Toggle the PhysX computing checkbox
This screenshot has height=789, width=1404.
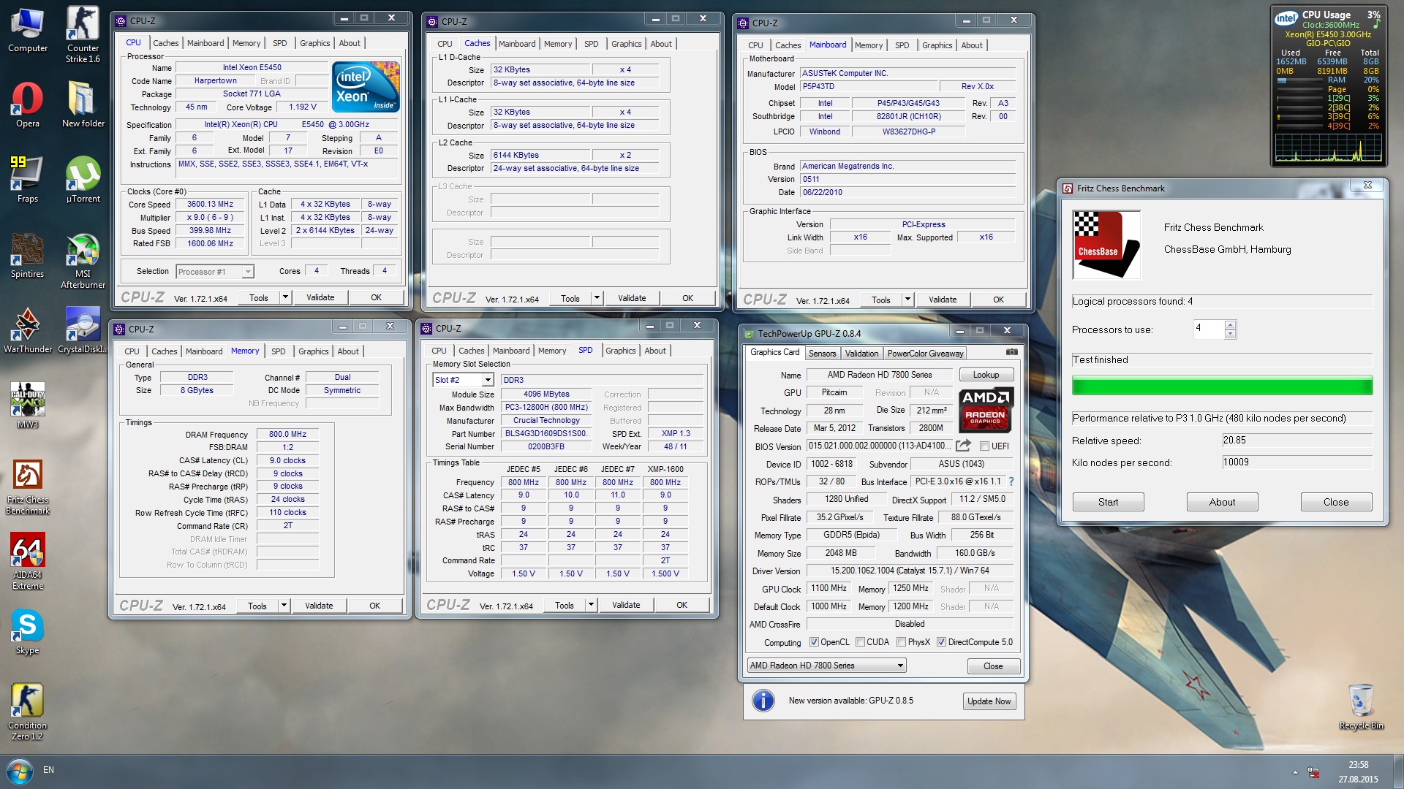tap(902, 642)
